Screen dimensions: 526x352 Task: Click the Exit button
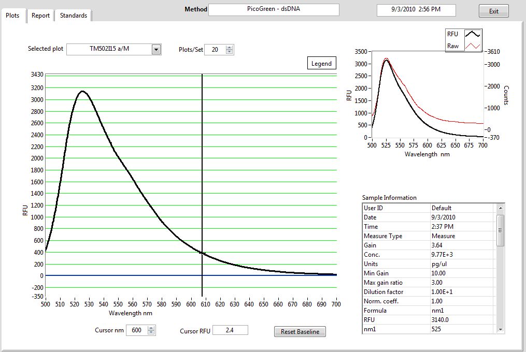[x=493, y=11]
